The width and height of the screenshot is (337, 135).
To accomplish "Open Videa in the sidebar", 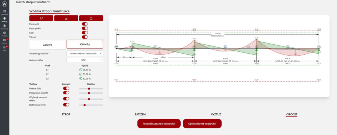I will (5, 48).
